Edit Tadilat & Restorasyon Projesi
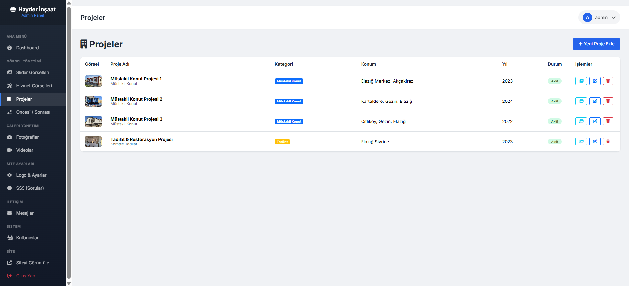Screen dimensions: 629x286 (595, 142)
